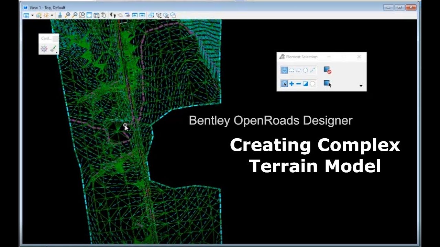Choose the New selection mode
Image resolution: width=440 pixels, height=247 pixels.
[x=284, y=84]
